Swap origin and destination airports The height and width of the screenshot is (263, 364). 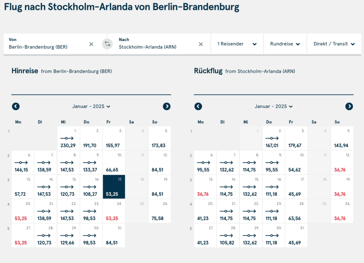[107, 44]
